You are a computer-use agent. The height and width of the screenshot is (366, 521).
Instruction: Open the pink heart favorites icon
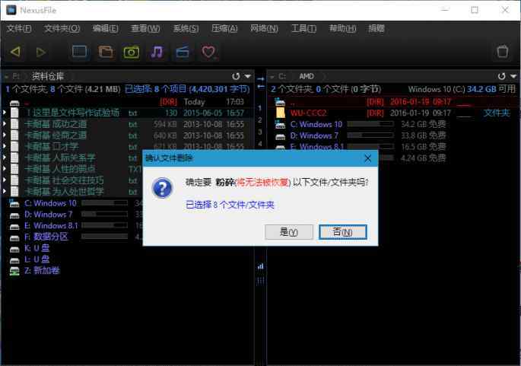[x=208, y=53]
